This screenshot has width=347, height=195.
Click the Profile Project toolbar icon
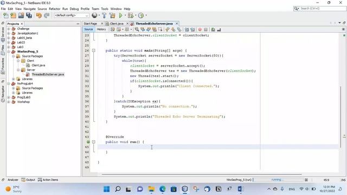tap(141, 15)
